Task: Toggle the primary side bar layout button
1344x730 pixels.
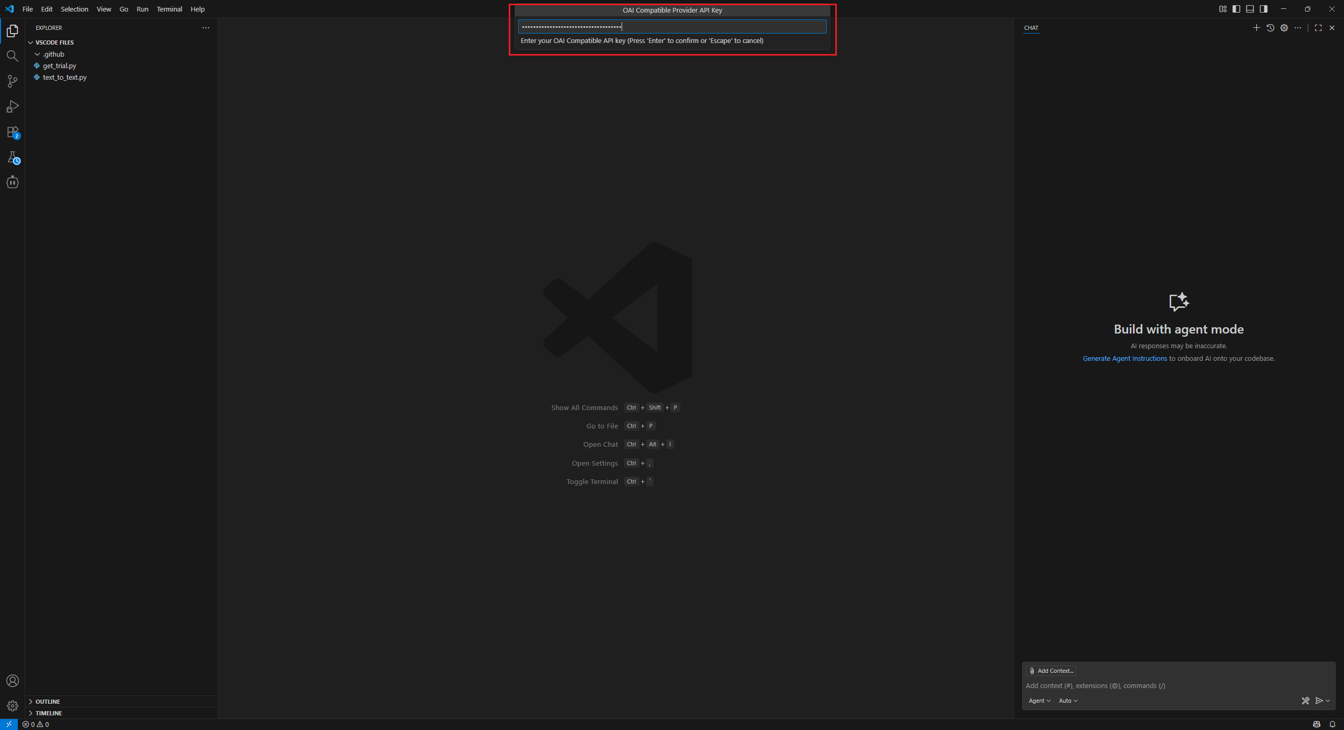Action: tap(1236, 9)
